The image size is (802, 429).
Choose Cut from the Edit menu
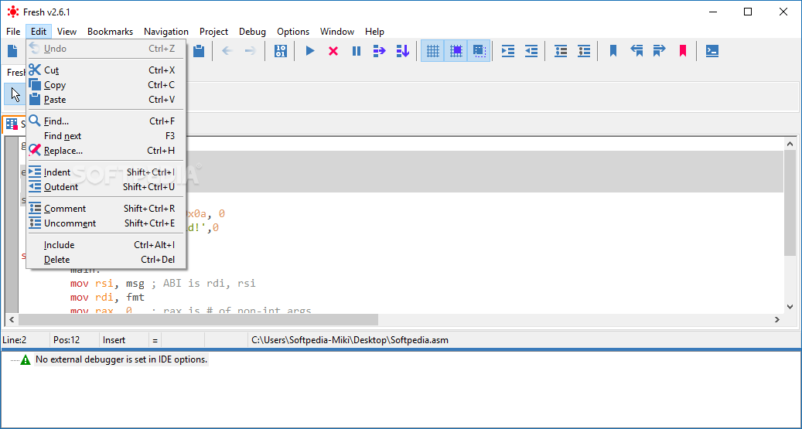click(x=106, y=70)
